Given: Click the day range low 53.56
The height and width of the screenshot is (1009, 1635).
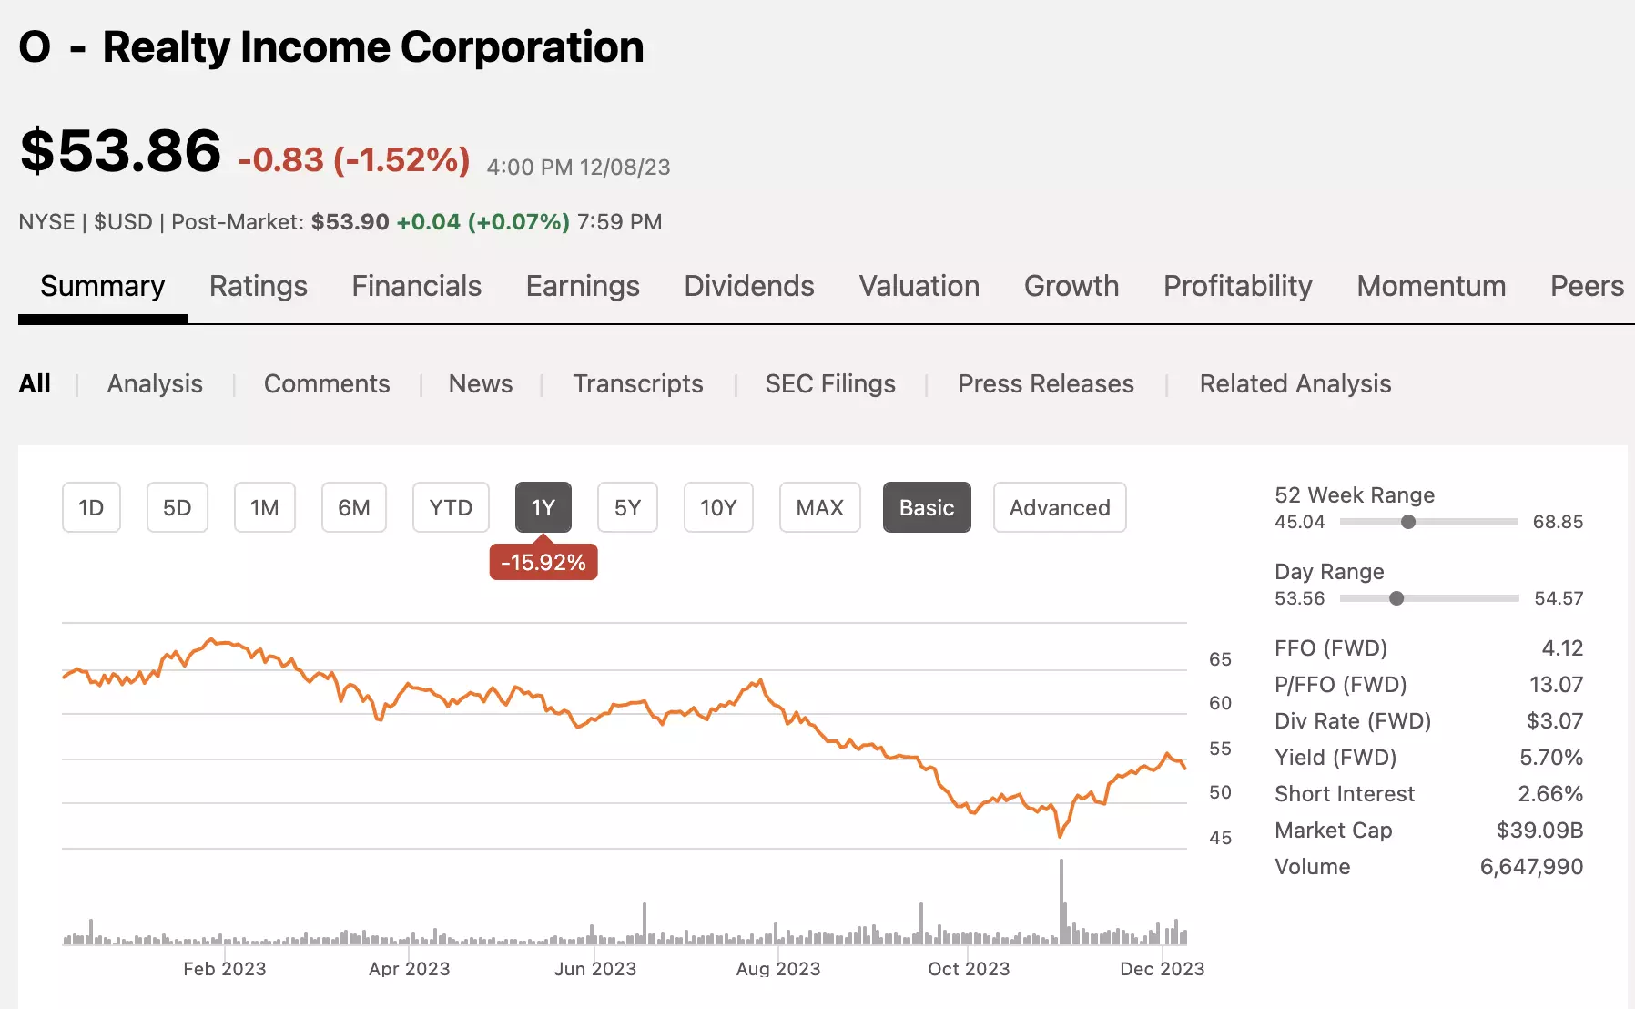Looking at the screenshot, I should click(1300, 598).
